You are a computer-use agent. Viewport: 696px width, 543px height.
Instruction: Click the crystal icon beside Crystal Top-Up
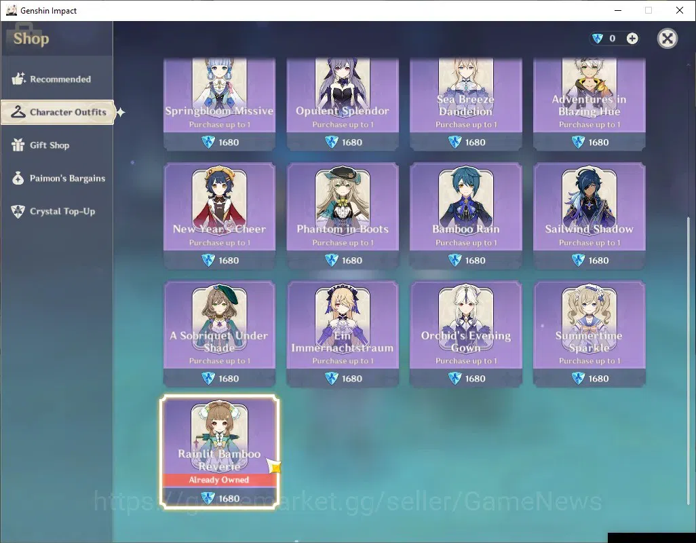[18, 211]
